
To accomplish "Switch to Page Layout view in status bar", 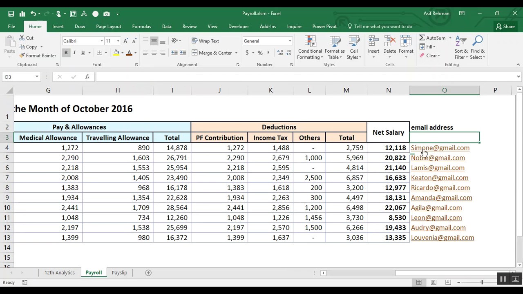I will pyautogui.click(x=434, y=282).
